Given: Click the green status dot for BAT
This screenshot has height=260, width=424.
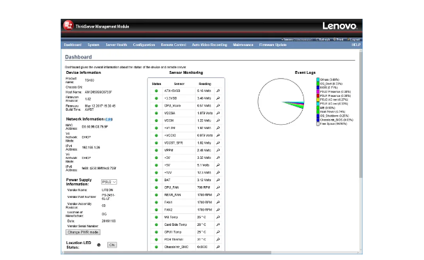Looking at the screenshot, I should [156, 180].
